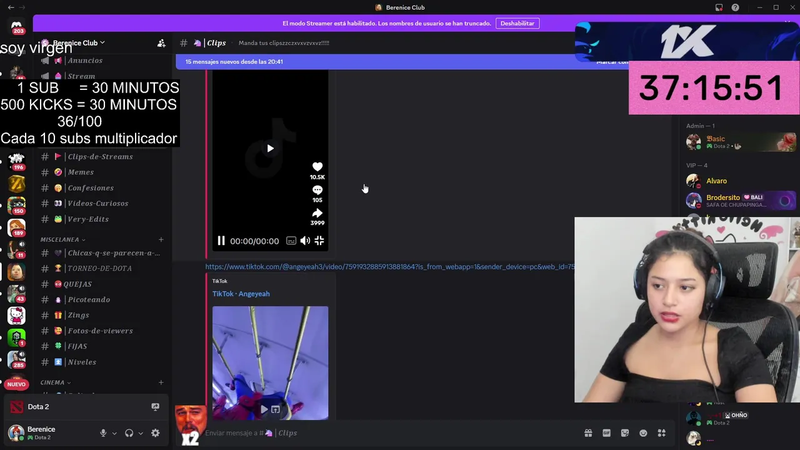The image size is (800, 450).
Task: Collapse the MISCELANEA category
Action: coord(63,239)
